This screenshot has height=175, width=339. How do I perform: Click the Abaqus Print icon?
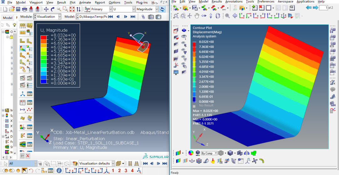(25, 9)
